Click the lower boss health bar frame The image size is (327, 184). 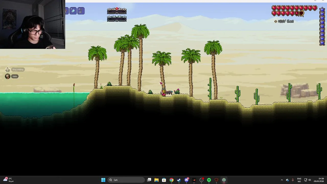pos(117,18)
